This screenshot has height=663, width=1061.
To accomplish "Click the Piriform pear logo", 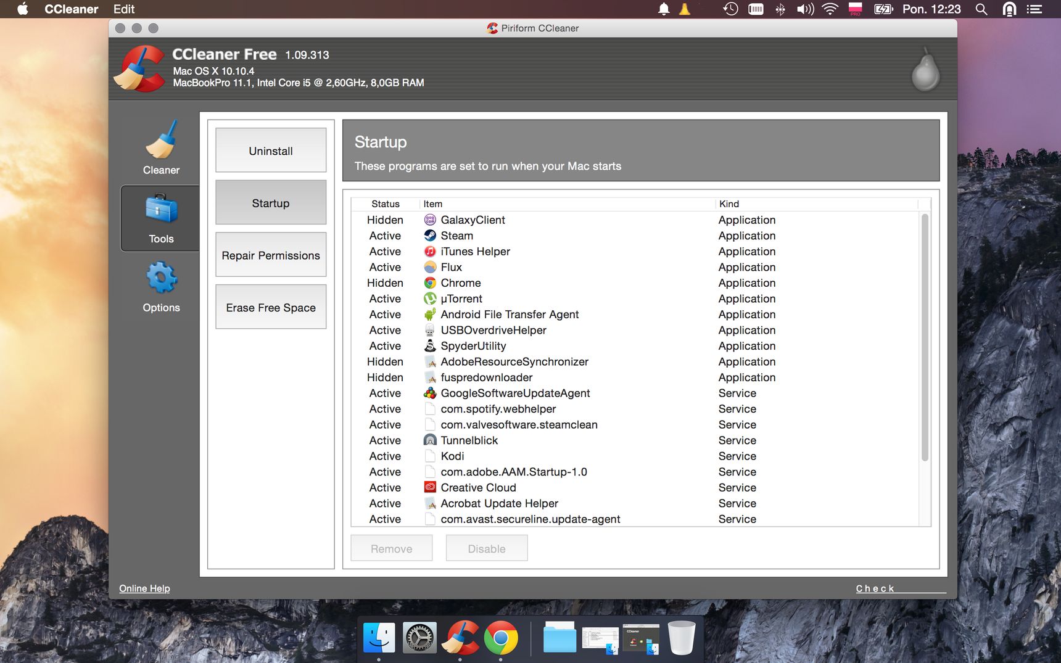I will pyautogui.click(x=925, y=70).
